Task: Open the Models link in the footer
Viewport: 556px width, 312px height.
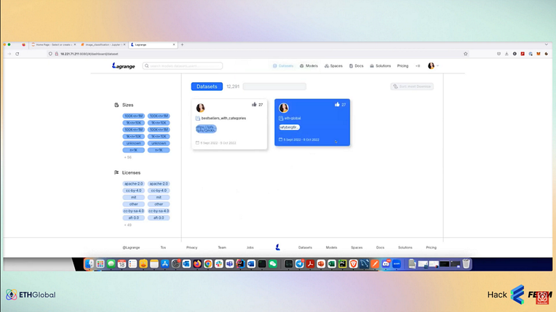Action: (332, 247)
